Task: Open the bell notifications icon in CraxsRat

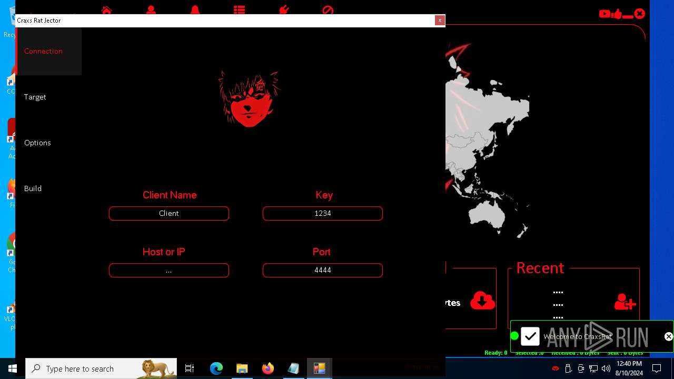Action: click(x=195, y=10)
